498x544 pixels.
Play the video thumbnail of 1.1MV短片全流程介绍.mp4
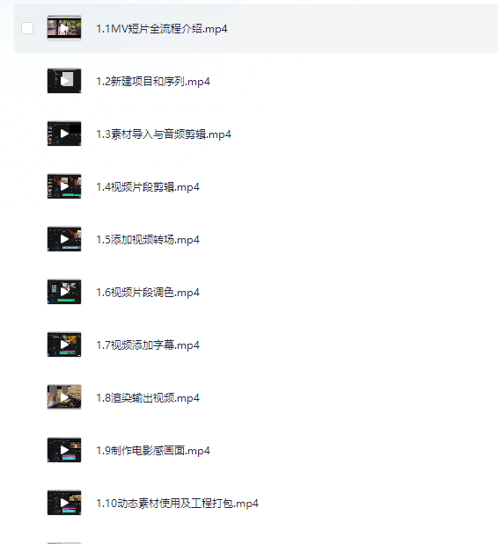pos(64,28)
